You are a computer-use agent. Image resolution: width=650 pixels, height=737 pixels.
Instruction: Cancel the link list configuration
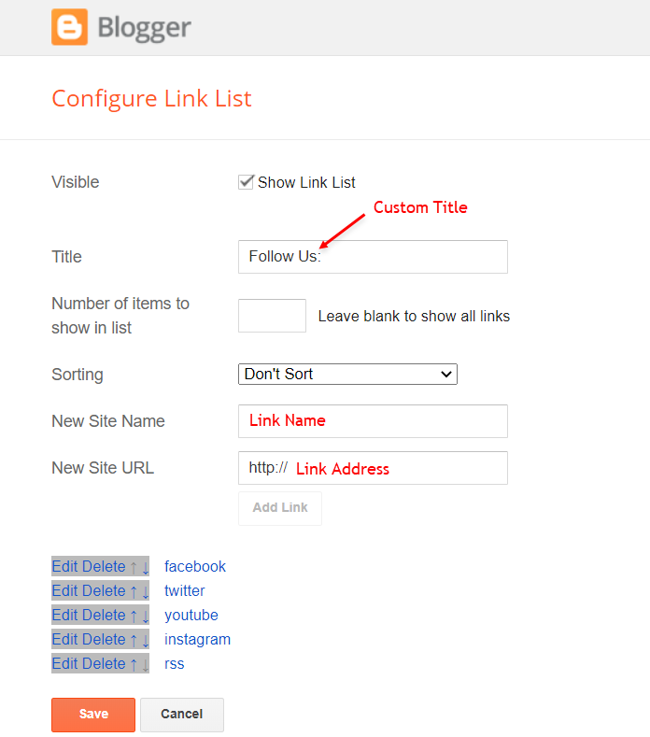(182, 715)
